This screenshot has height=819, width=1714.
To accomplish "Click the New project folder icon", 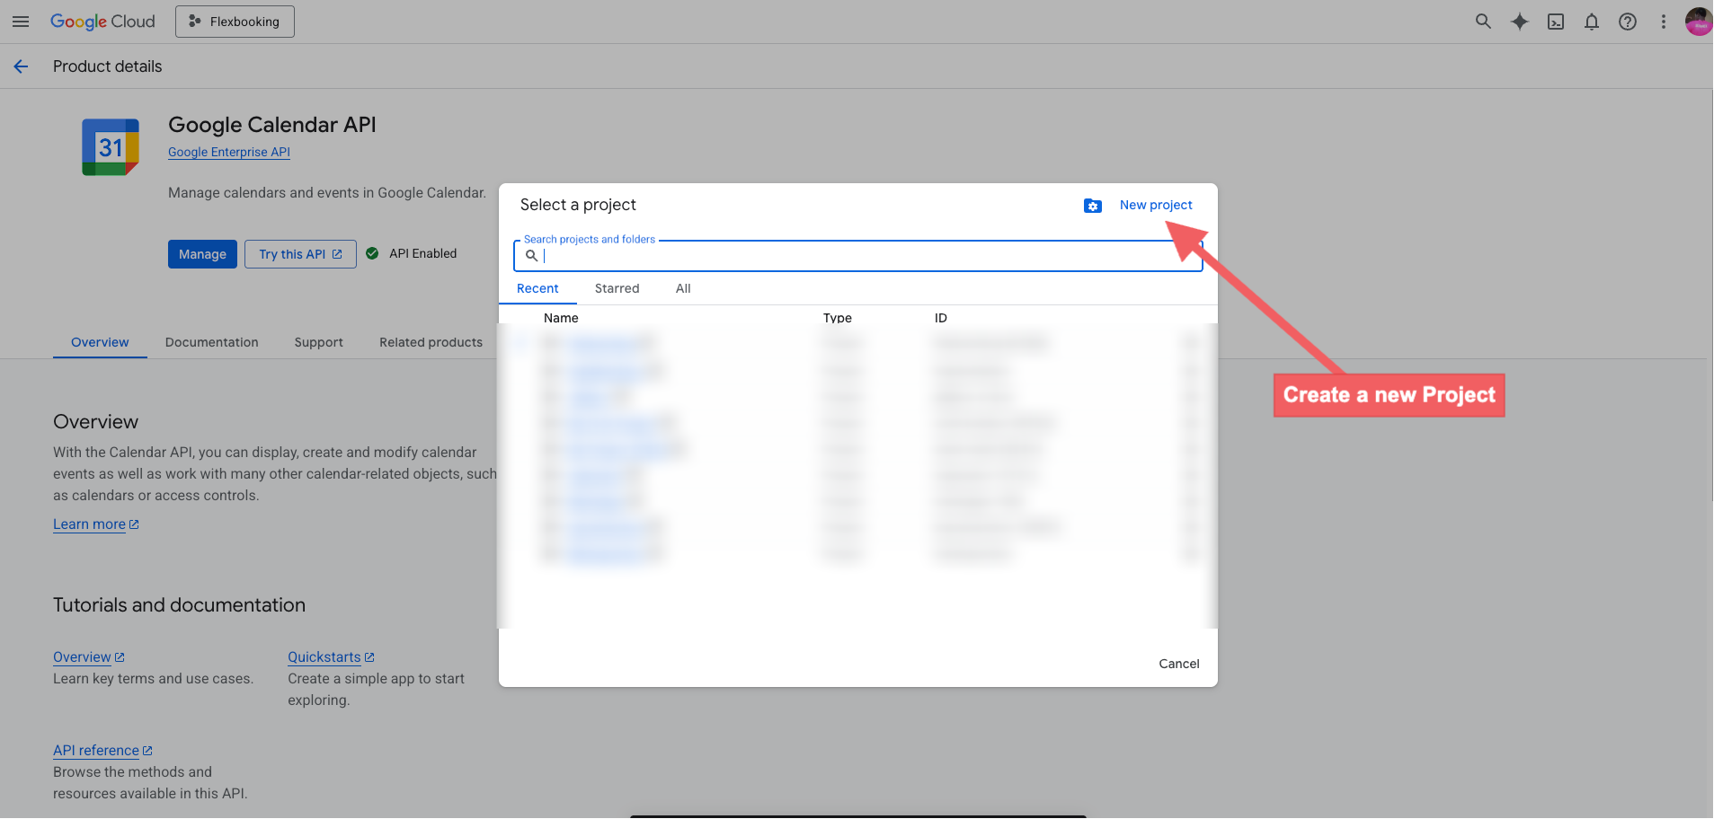I will [1093, 206].
